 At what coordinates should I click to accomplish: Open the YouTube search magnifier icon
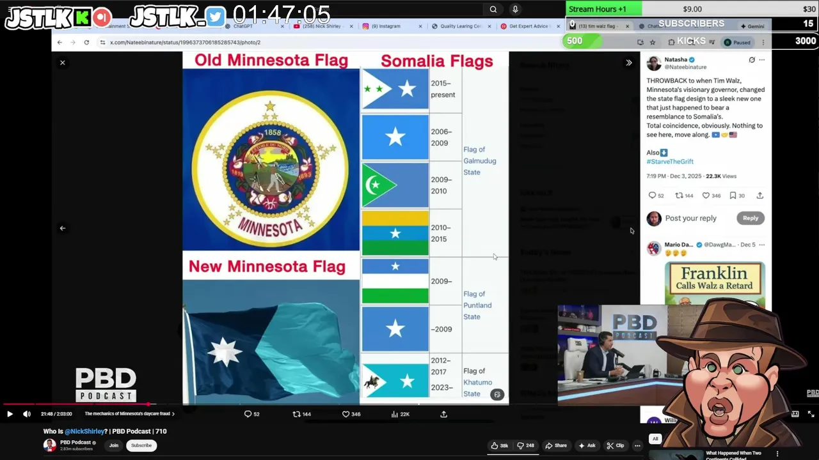click(x=493, y=9)
